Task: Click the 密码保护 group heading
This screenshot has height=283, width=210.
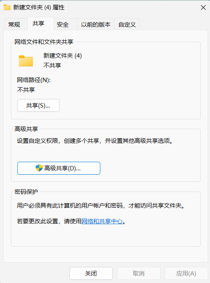Action: point(26,192)
